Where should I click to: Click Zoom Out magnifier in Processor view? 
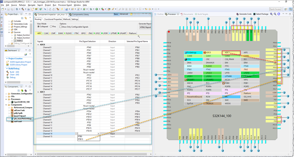(x=275, y=14)
